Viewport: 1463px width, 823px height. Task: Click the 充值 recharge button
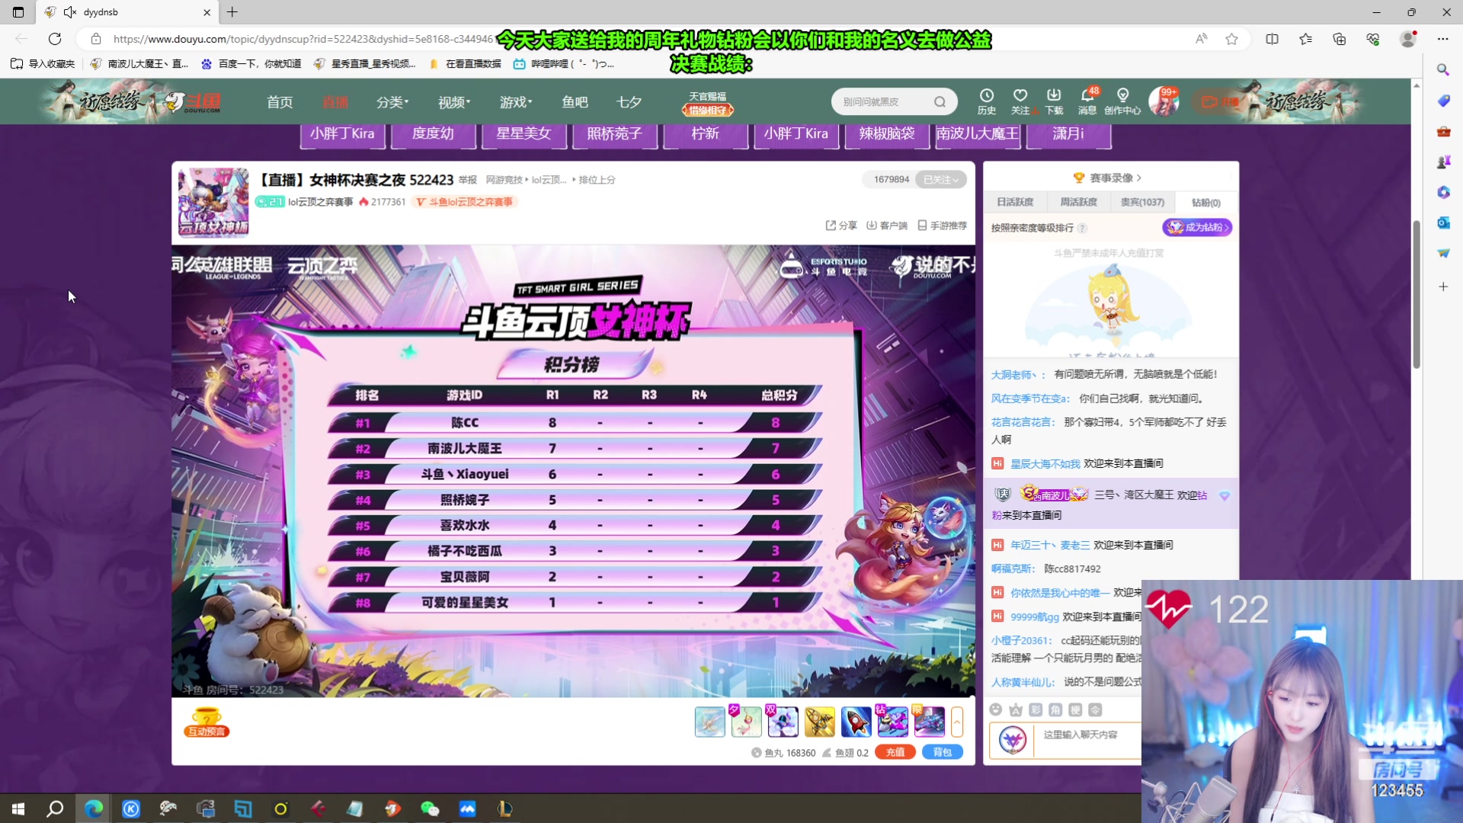coord(895,752)
